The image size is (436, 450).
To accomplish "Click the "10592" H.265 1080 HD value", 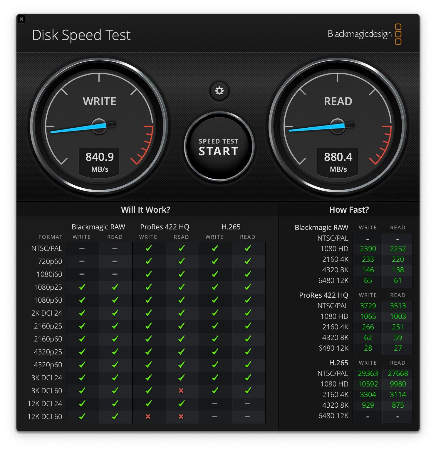I will coord(368,384).
